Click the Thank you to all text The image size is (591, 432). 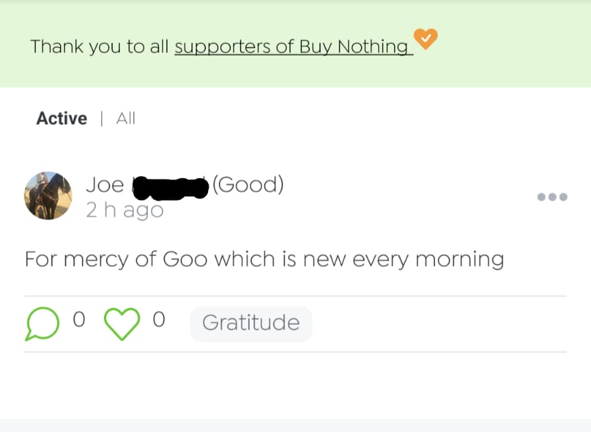pyautogui.click(x=100, y=47)
